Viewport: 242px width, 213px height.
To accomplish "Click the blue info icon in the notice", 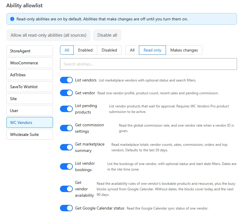I will point(12,19).
